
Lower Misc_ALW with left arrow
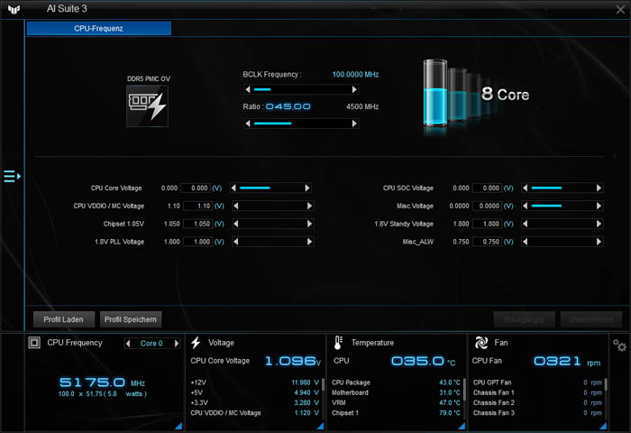pyautogui.click(x=525, y=242)
